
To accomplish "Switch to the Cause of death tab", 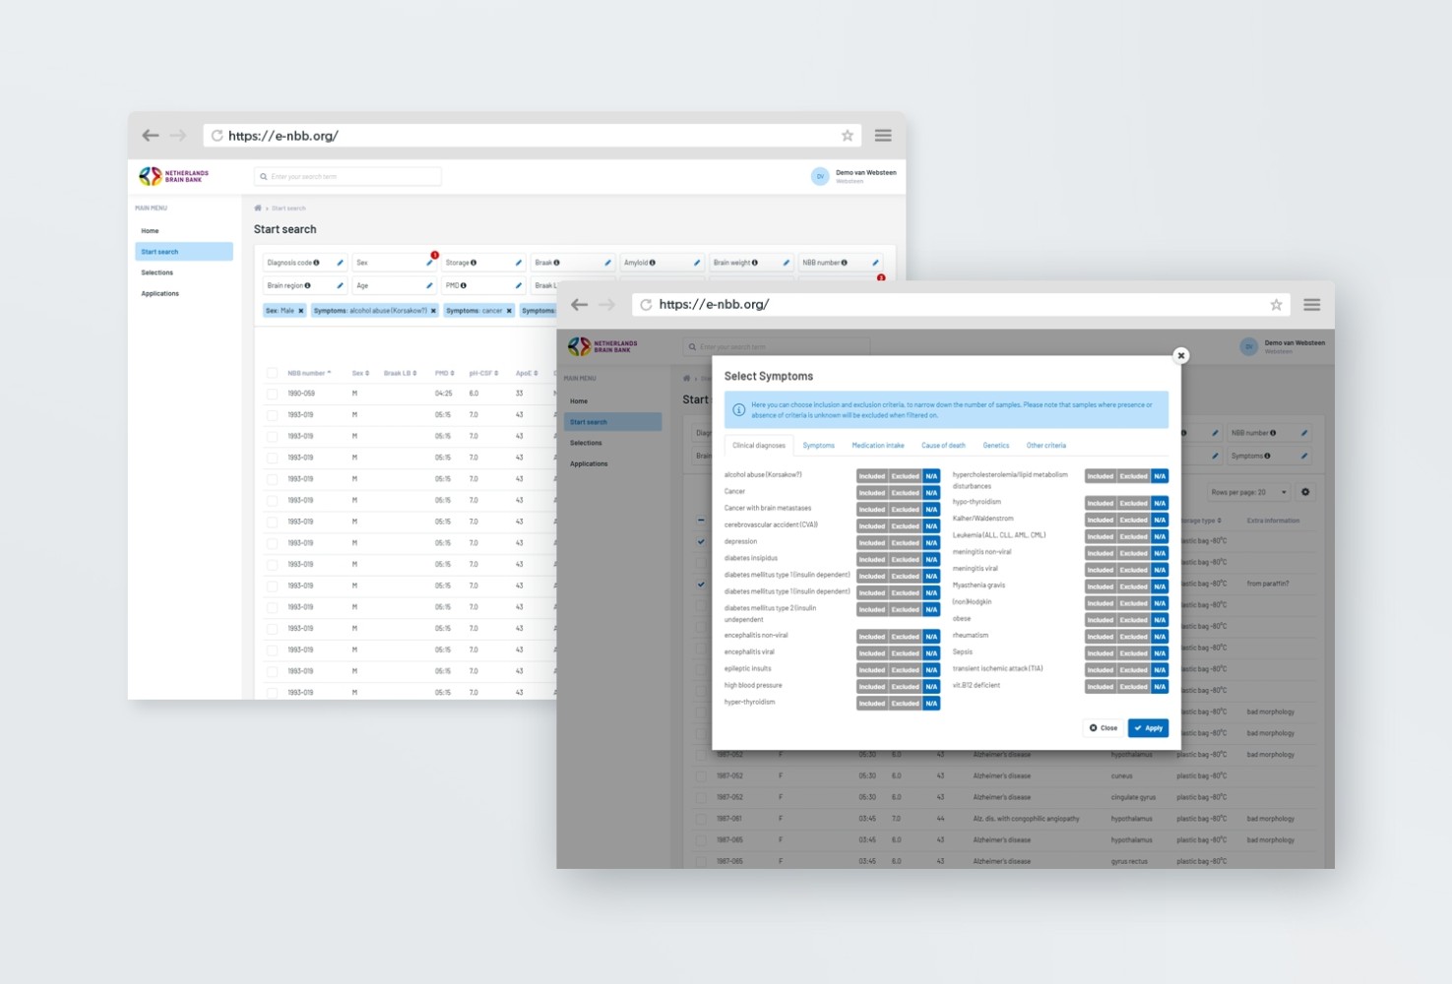I will point(943,446).
